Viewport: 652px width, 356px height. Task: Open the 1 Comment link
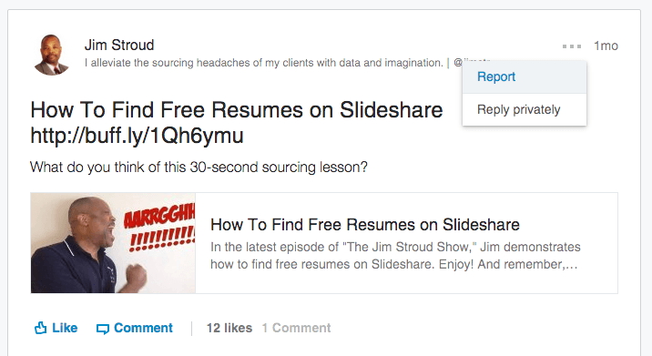[297, 328]
